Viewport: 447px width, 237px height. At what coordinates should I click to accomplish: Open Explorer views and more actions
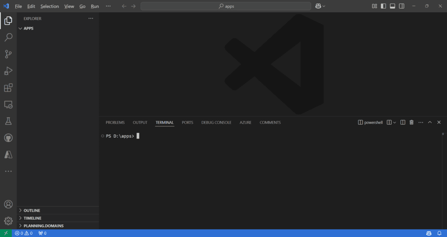91,18
